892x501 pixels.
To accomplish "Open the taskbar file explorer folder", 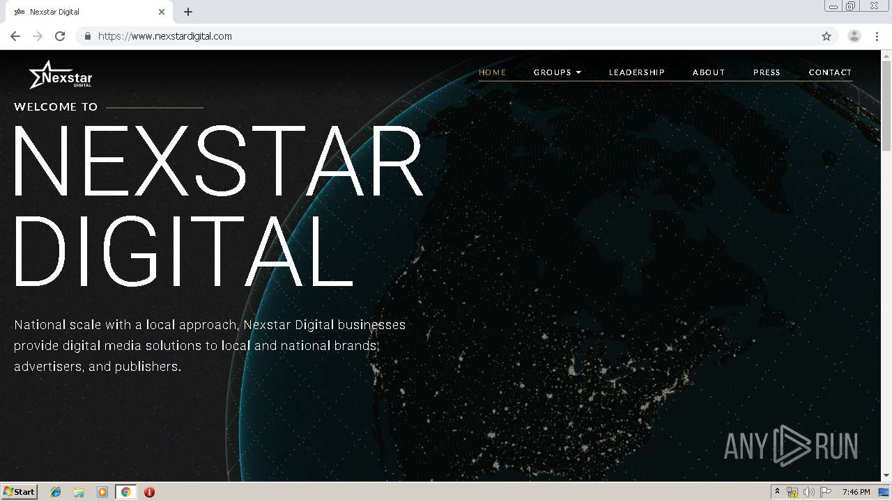I will click(x=79, y=492).
